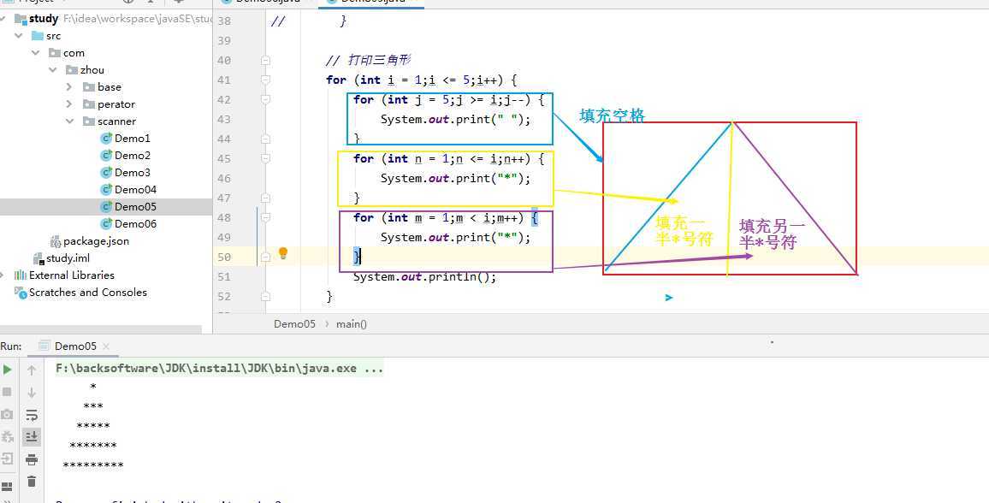Click the base package folder icon

89,87
